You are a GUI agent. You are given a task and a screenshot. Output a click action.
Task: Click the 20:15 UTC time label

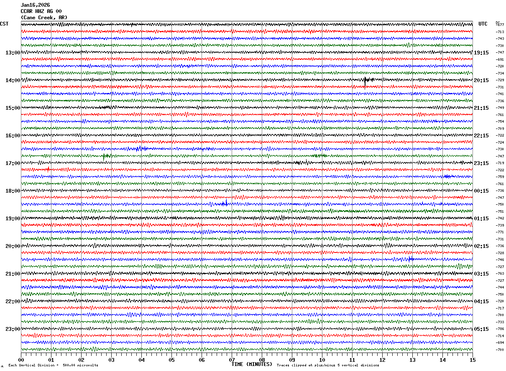[x=481, y=80]
